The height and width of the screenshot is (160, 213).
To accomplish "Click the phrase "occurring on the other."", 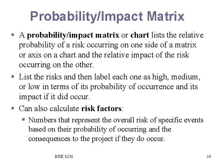I will 57,65.
